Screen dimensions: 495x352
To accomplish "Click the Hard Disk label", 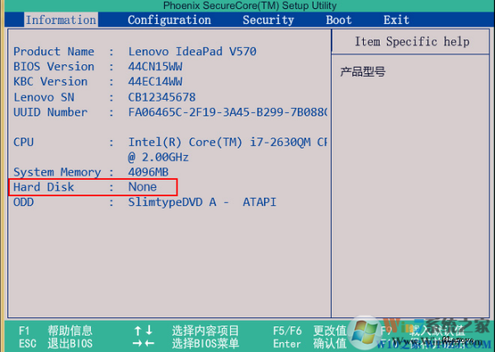I will (x=44, y=187).
